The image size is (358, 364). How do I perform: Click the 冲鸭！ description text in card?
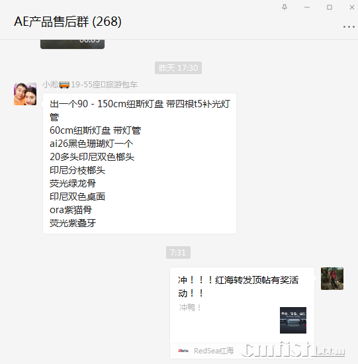[x=190, y=307]
